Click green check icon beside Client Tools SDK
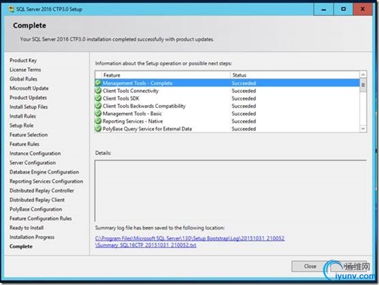This screenshot has width=379, height=285. point(98,98)
